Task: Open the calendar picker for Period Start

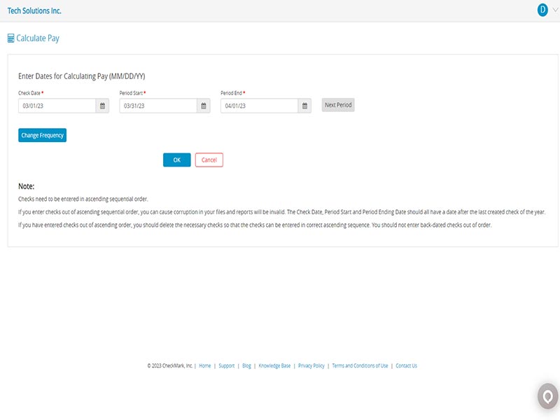Action: 204,105
